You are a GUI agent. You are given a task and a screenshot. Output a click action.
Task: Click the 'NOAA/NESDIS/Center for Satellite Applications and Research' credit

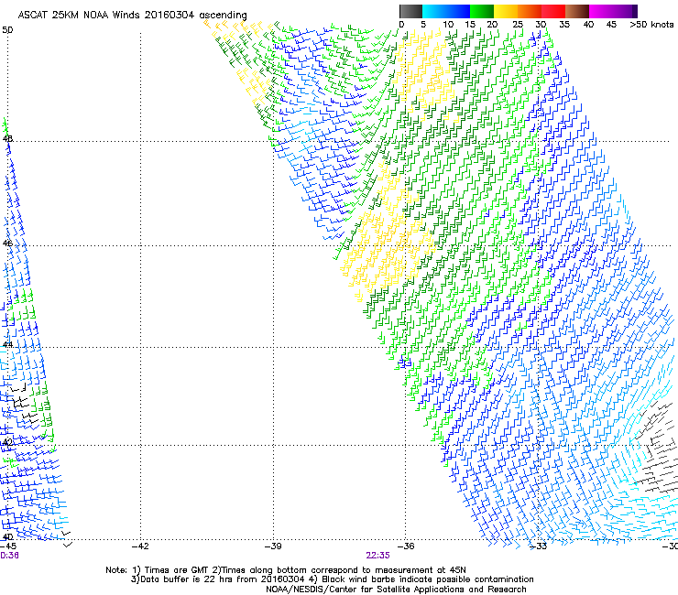pos(396,590)
